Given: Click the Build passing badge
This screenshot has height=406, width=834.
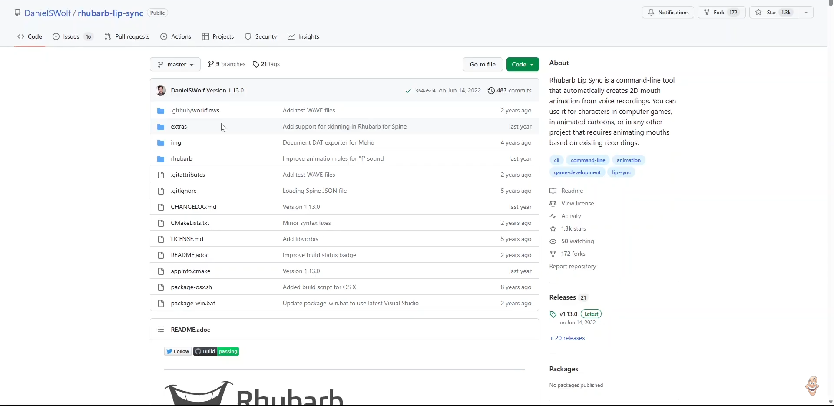Looking at the screenshot, I should [x=216, y=351].
